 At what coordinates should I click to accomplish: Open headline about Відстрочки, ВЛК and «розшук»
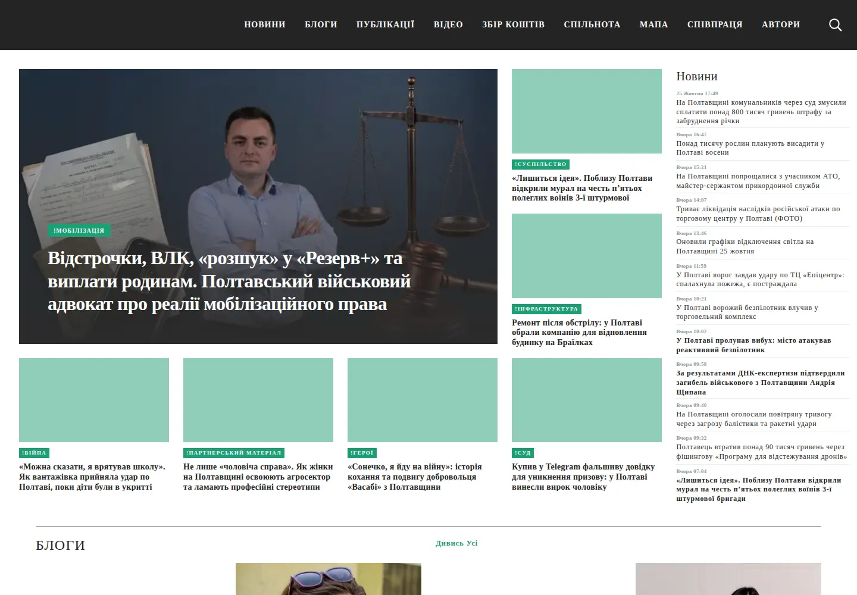point(229,281)
